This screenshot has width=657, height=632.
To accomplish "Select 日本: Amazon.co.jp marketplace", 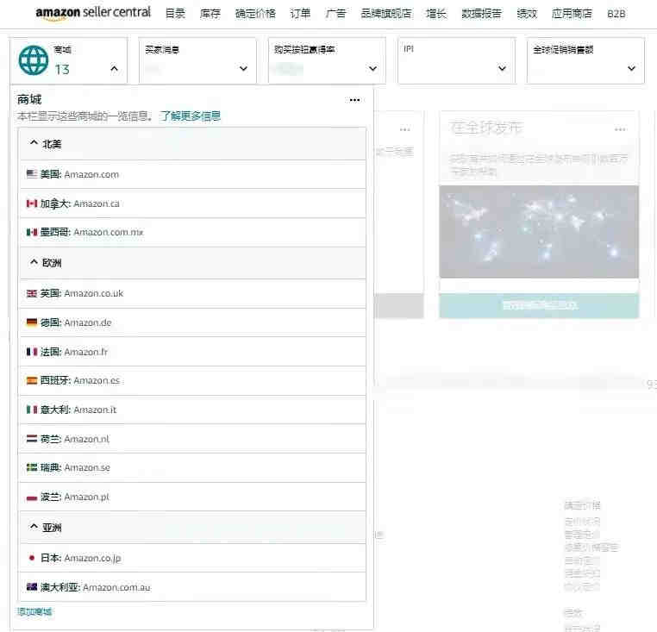I will tap(192, 558).
